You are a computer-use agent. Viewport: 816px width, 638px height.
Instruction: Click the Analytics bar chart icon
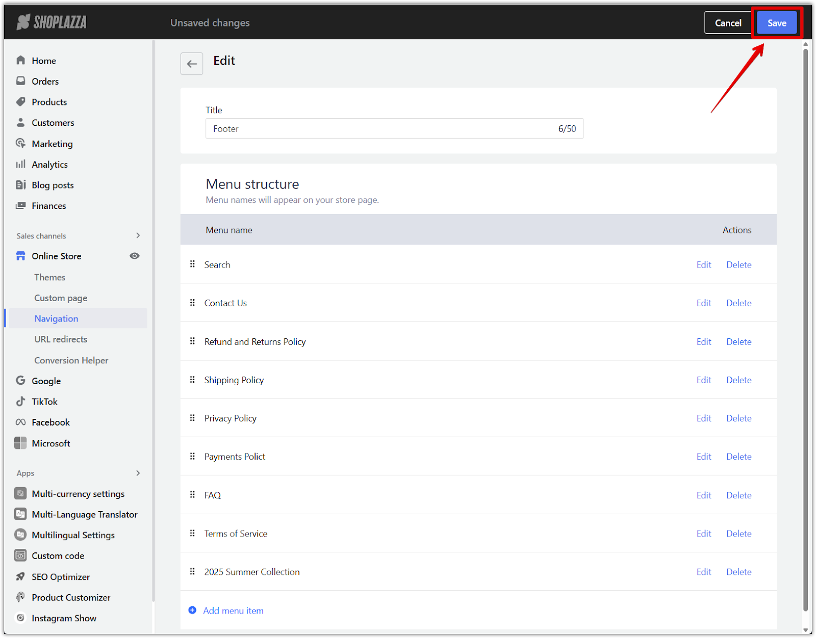pos(20,164)
